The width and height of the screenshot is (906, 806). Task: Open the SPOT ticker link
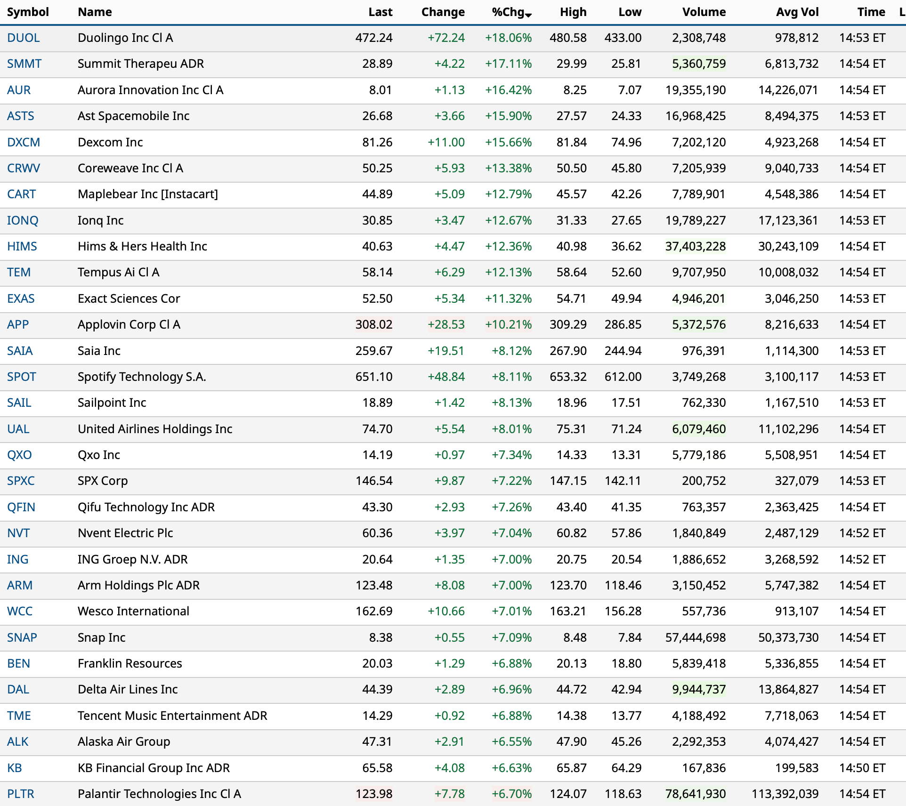(21, 377)
